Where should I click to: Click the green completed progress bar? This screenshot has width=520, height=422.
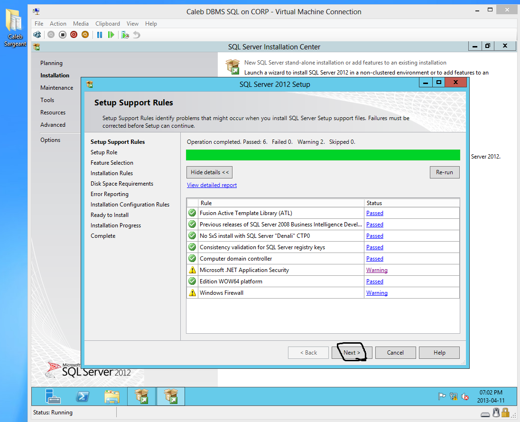click(323, 155)
